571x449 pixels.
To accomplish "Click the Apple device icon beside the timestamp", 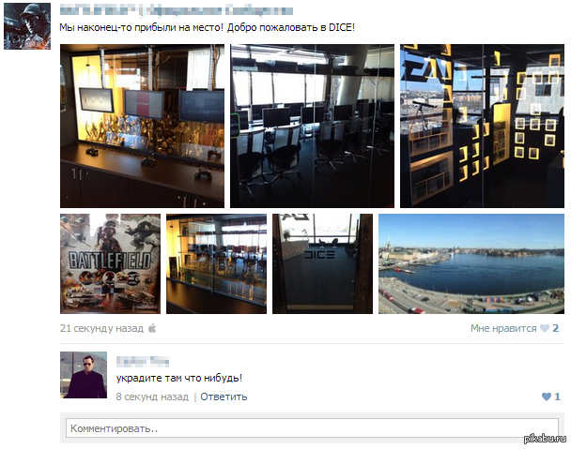I will click(x=152, y=328).
